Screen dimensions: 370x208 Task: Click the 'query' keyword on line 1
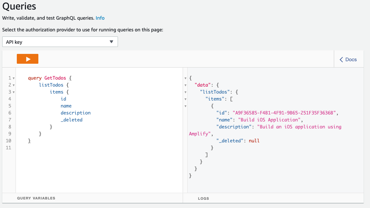(35, 78)
